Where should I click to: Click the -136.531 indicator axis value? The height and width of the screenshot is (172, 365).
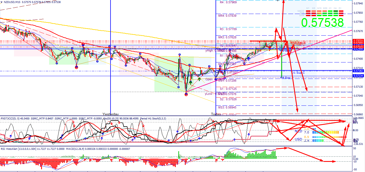coord(358,144)
